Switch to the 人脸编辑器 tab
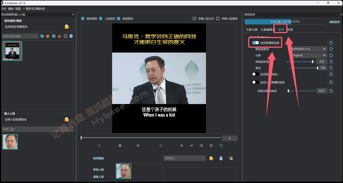The width and height of the screenshot is (343, 183). tap(268, 30)
